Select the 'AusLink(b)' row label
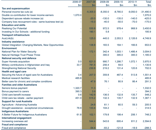 click(x=8, y=38)
